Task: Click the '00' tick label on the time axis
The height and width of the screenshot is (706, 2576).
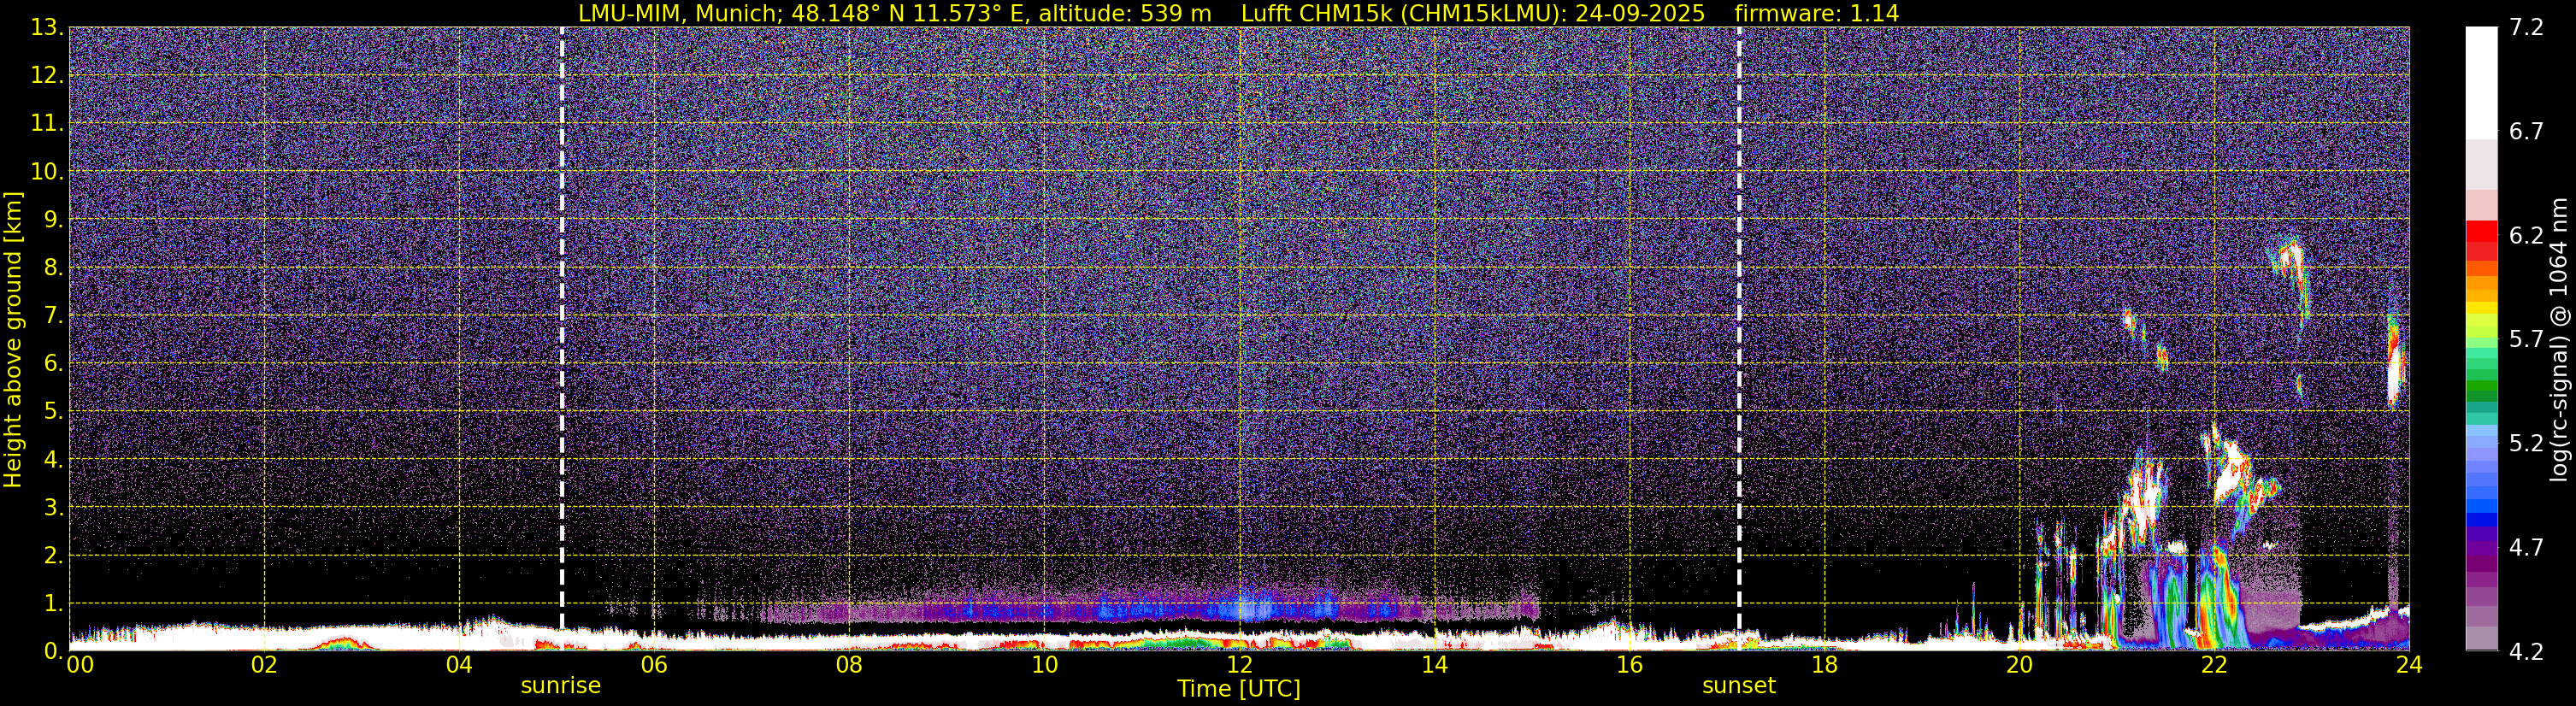Action: coord(80,665)
